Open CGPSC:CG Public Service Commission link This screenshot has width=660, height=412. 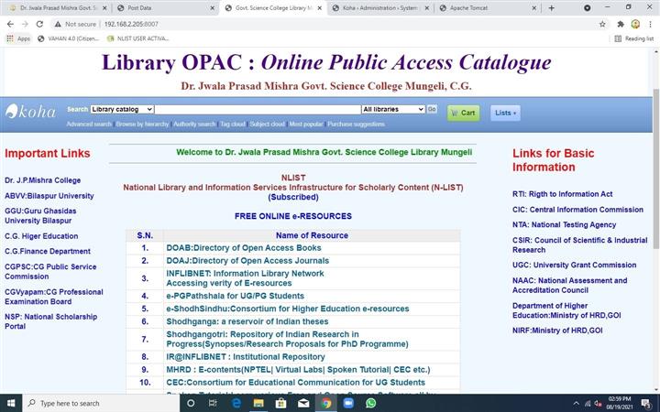[x=50, y=272]
